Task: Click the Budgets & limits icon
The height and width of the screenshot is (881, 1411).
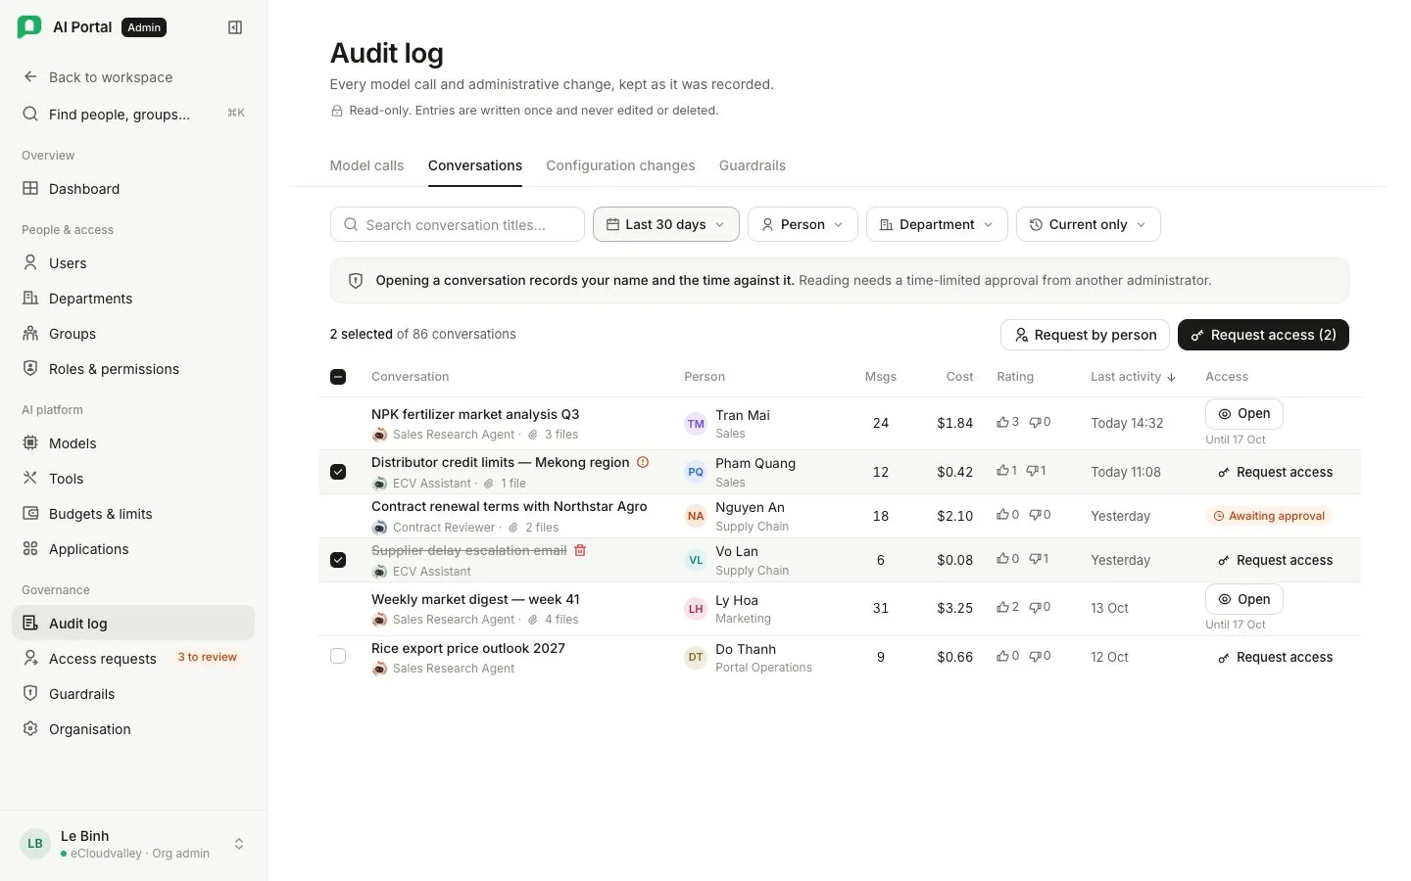Action: click(30, 514)
